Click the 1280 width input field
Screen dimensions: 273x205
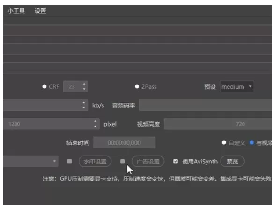click(51, 124)
